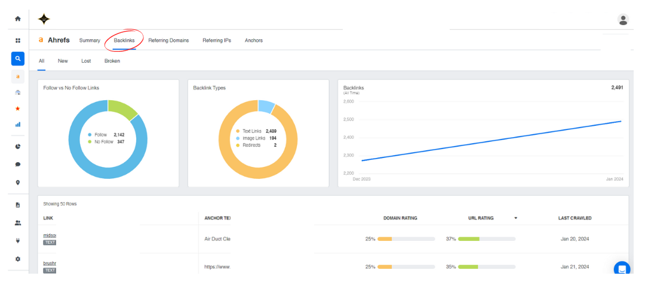Click the Jan 21, 2024 crawl date
This screenshot has width=645, height=285.
(575, 267)
